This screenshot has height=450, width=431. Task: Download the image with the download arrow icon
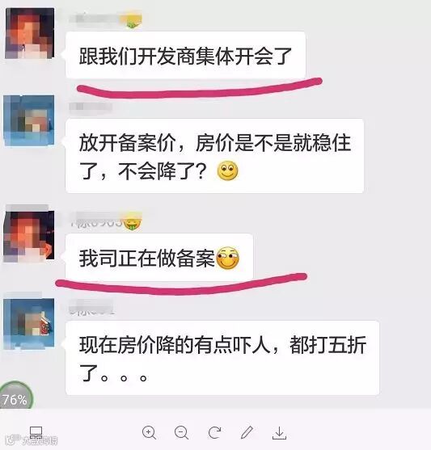pyautogui.click(x=279, y=433)
